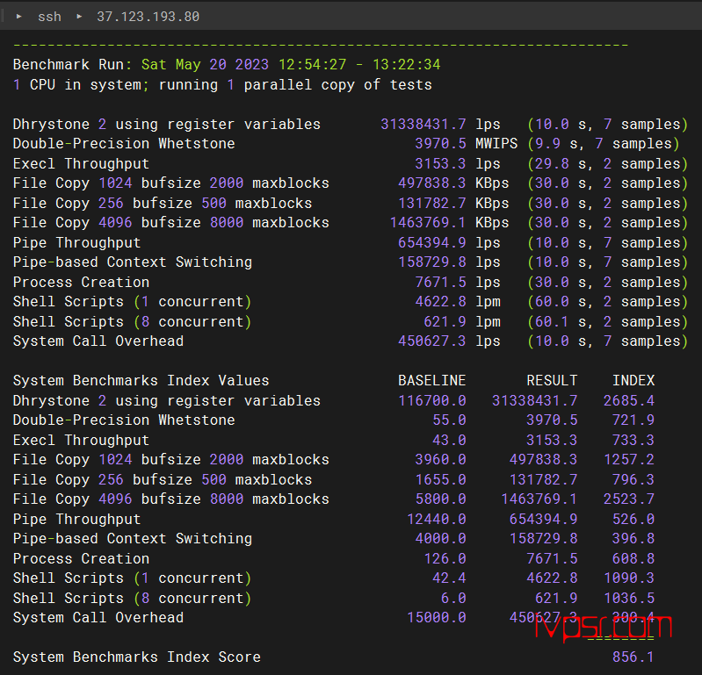Click the Process Creation 7671.5 lps value

pyautogui.click(x=458, y=283)
